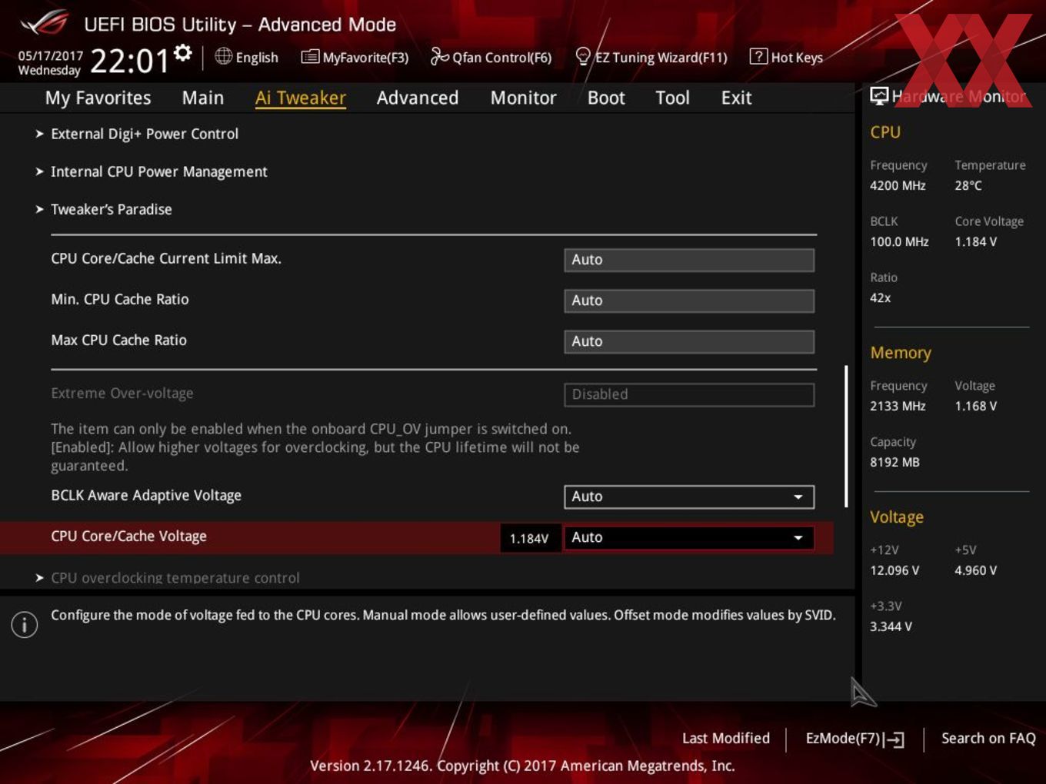Screen dimensions: 1046x784
Task: Click the Voltage section heading
Action: pyautogui.click(x=897, y=517)
